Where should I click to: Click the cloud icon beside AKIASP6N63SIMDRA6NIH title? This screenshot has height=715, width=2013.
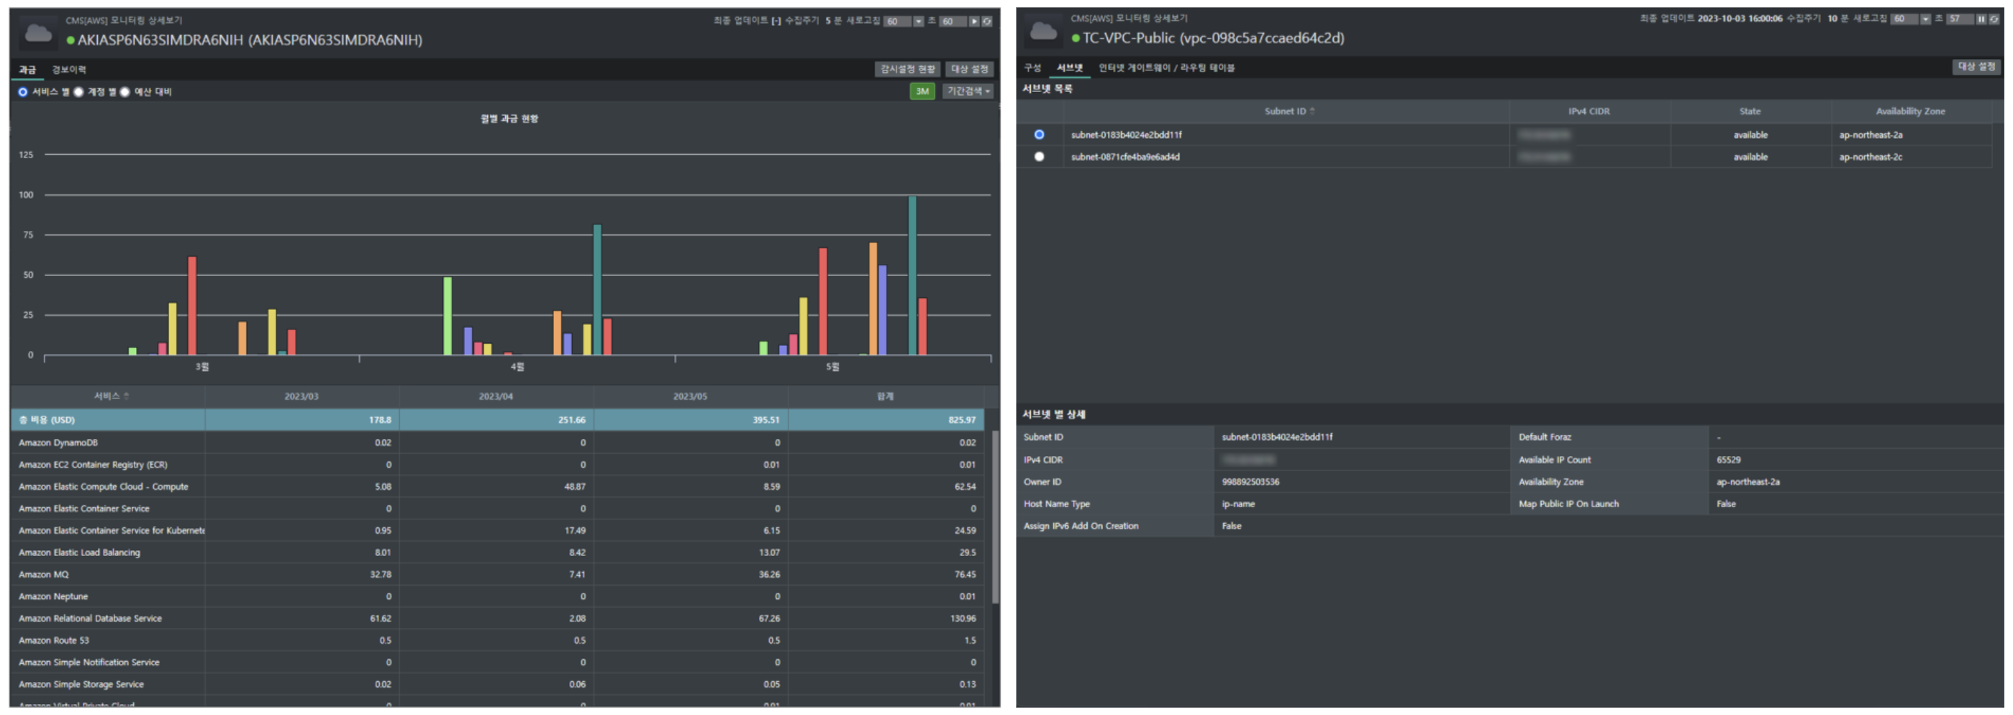(x=37, y=34)
